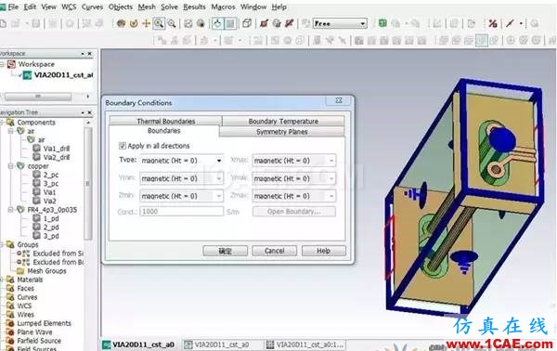Select Via1_drill in the navigation tree
The height and width of the screenshot is (351, 557).
coord(56,149)
